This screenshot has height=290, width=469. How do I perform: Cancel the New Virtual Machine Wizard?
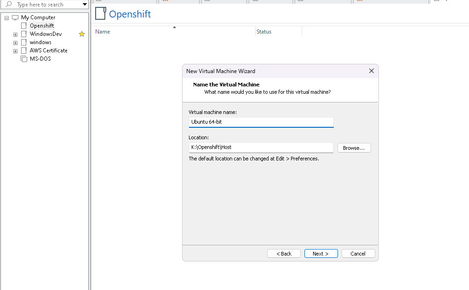(358, 254)
